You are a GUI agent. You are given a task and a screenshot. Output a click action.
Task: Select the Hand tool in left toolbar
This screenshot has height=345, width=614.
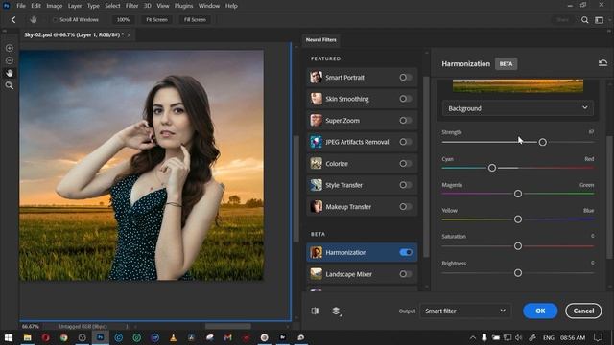tap(10, 73)
